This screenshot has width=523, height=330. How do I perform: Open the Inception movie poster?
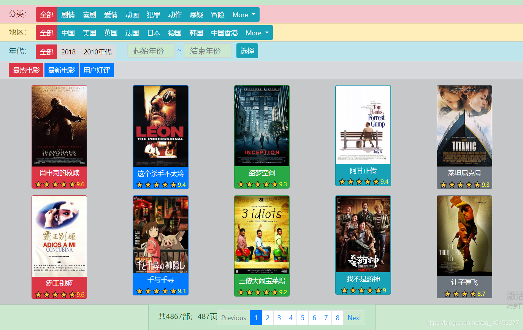click(x=262, y=125)
